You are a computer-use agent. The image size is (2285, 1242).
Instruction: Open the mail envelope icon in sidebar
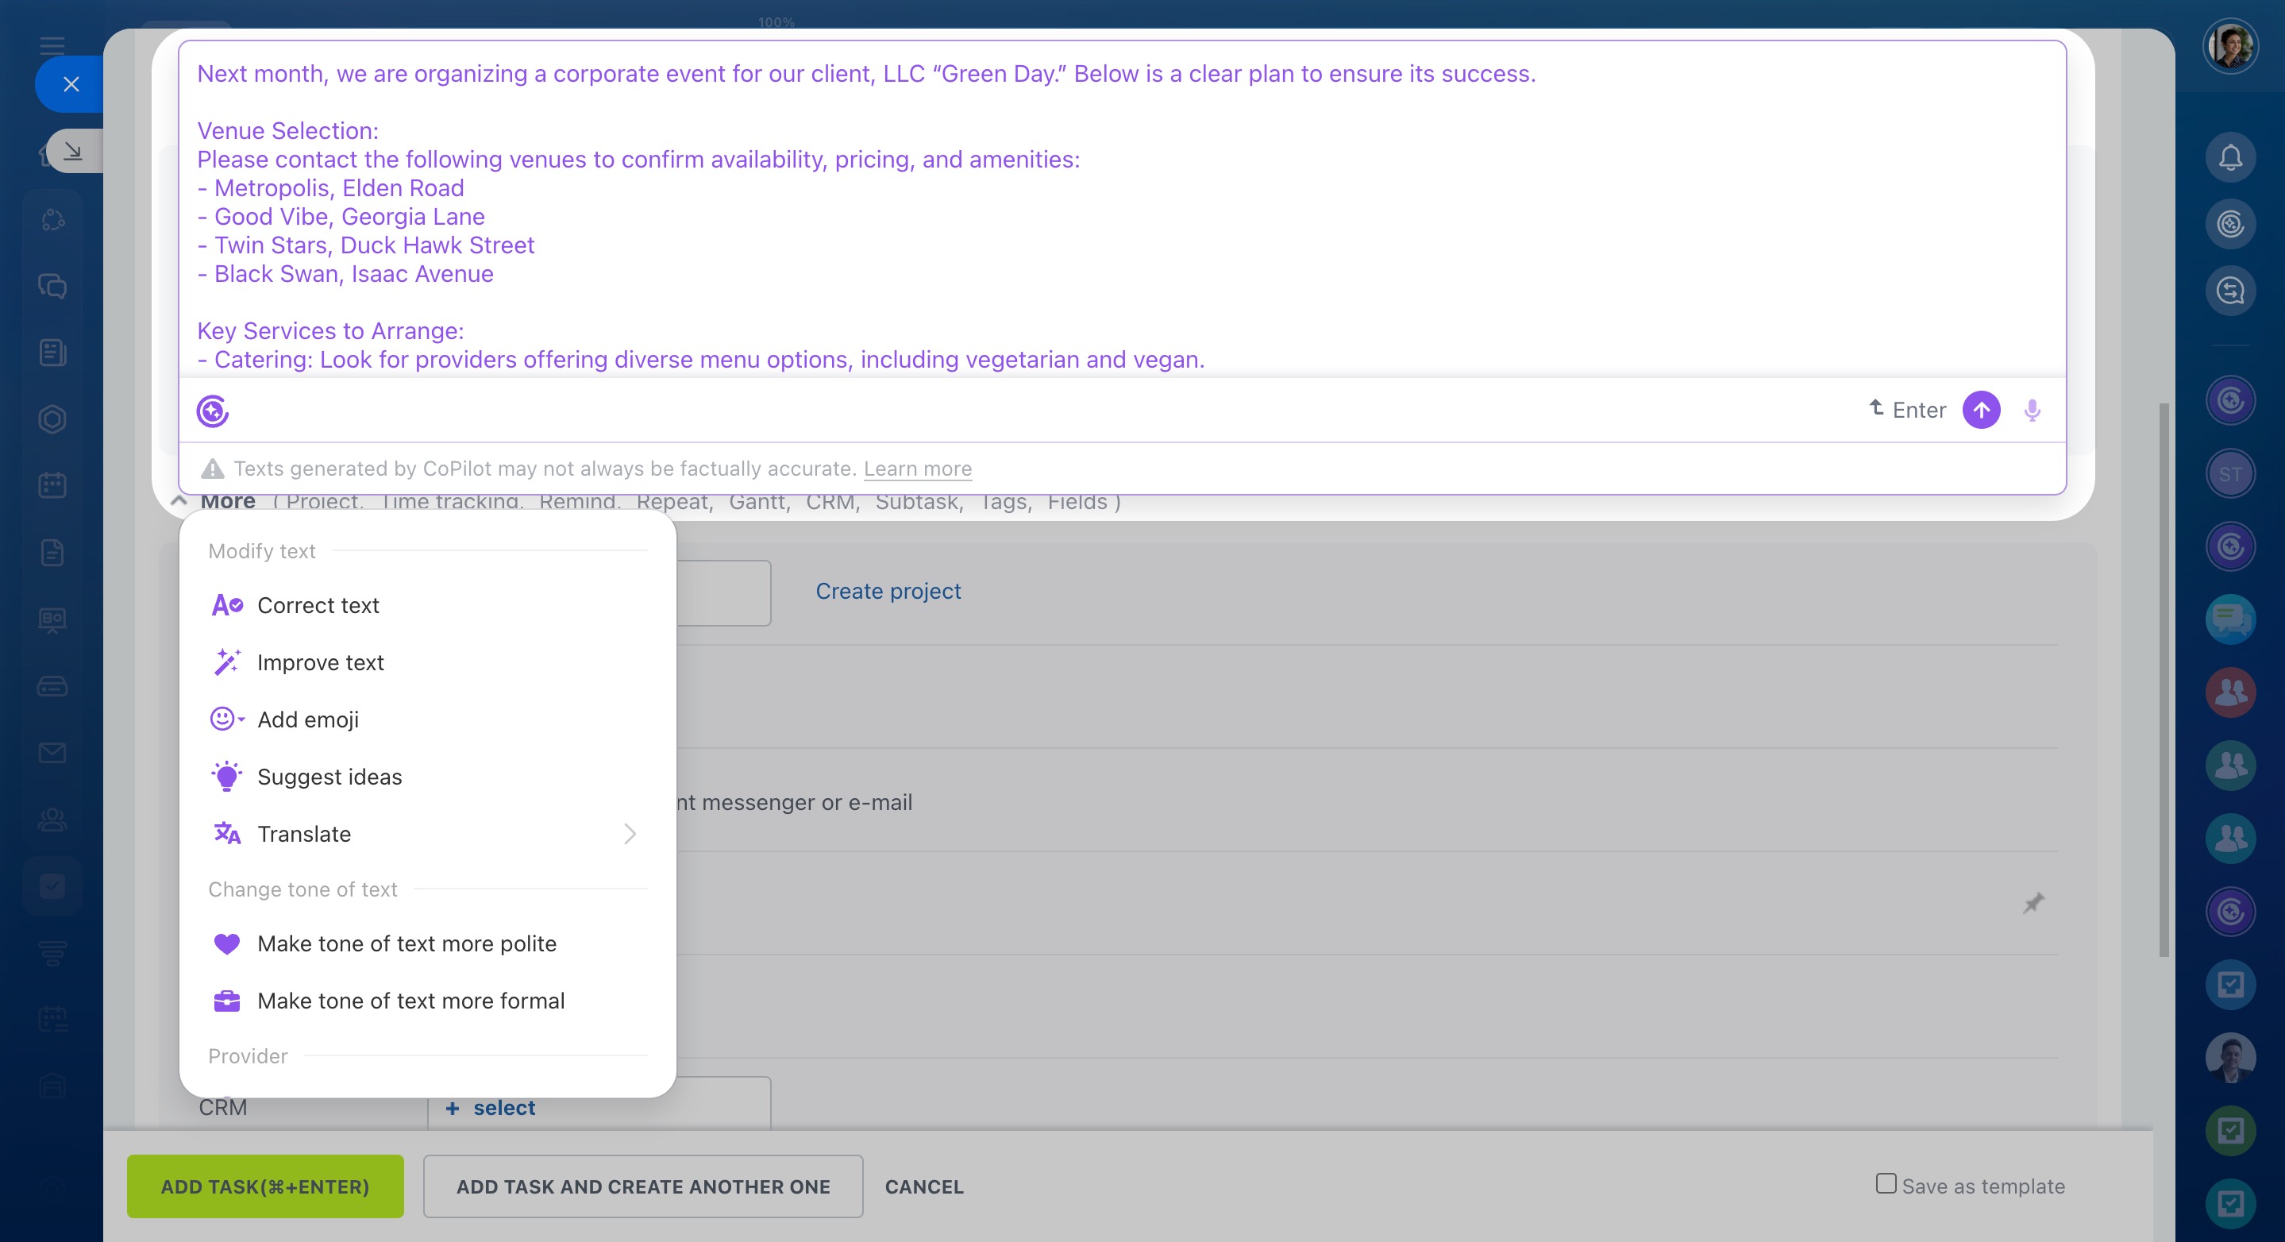tap(52, 753)
